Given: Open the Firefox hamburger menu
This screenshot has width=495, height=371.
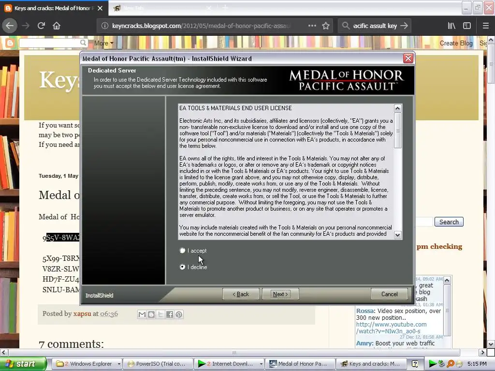Looking at the screenshot, I should point(485,26).
